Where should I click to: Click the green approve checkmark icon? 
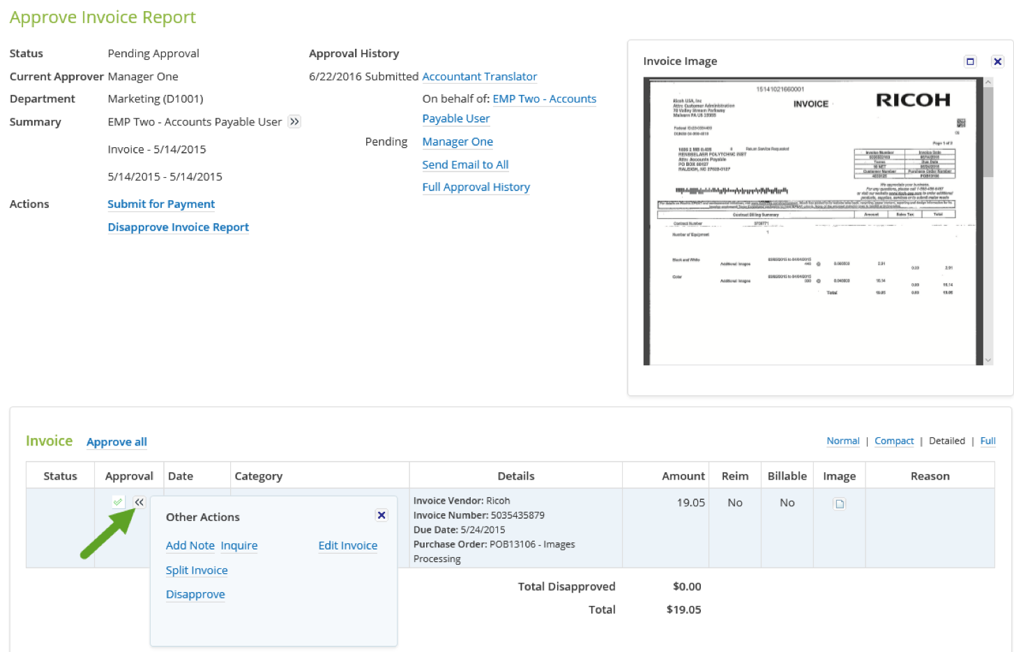[x=118, y=502]
